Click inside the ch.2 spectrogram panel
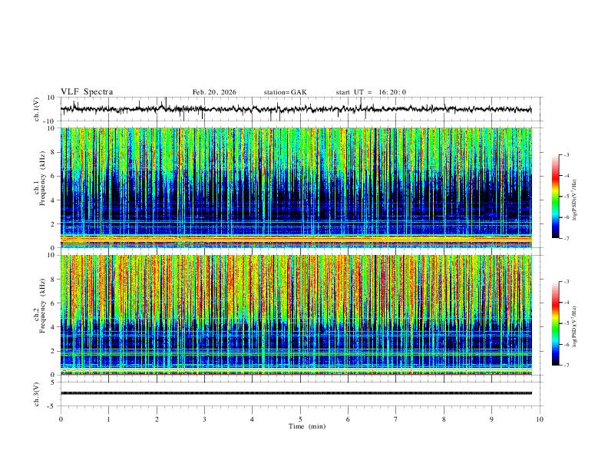The image size is (608, 470). click(296, 315)
